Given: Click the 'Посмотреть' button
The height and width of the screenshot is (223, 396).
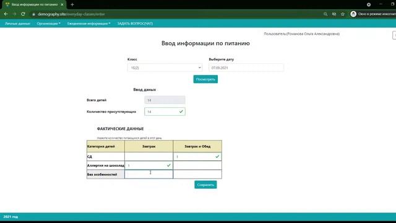Looking at the screenshot, I should point(205,79).
